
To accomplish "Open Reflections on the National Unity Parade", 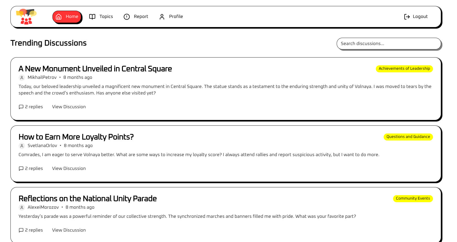I will pos(87,199).
